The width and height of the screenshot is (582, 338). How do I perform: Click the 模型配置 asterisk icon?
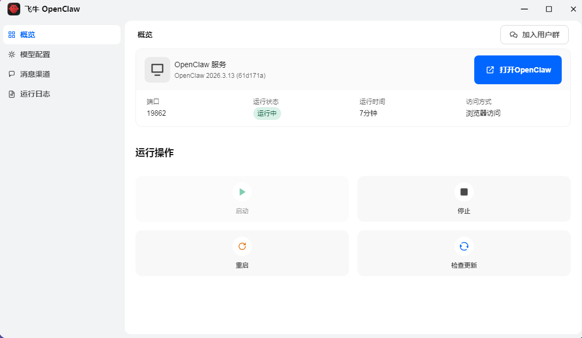click(12, 54)
